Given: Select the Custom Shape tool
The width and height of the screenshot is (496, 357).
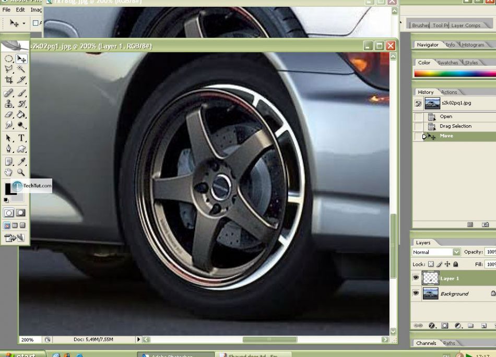Looking at the screenshot, I should tap(21, 149).
